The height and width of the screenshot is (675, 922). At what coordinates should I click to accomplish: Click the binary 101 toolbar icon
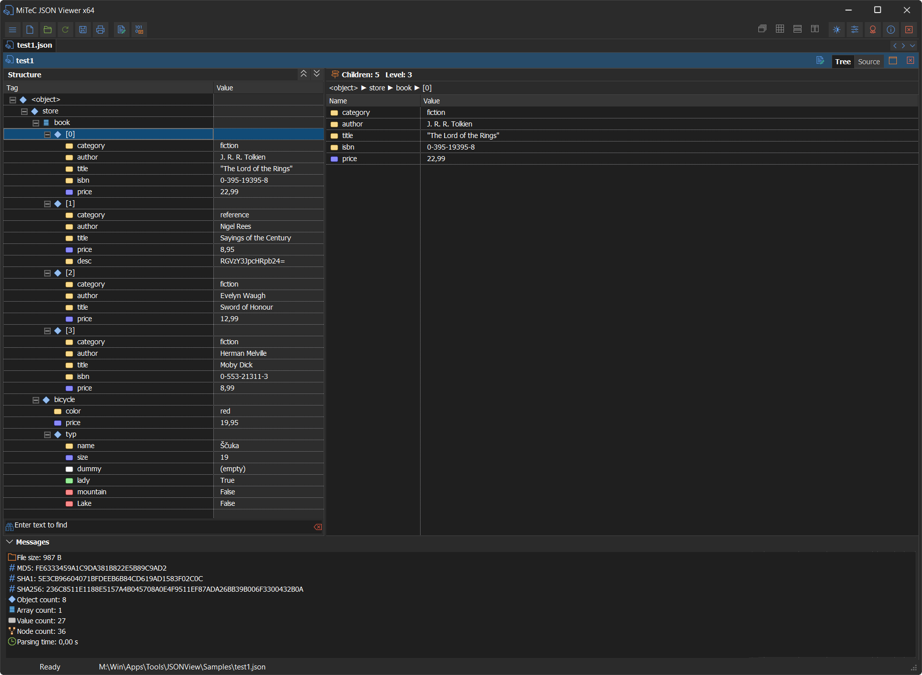pyautogui.click(x=139, y=30)
